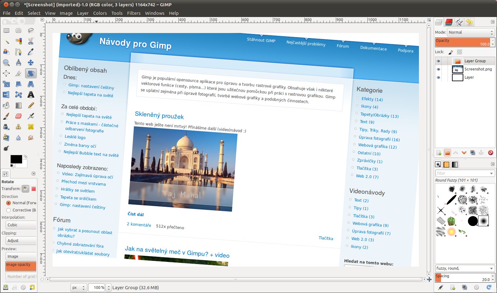Select the Blur/Sharpen droplet tool
497x293 pixels.
click(19, 138)
